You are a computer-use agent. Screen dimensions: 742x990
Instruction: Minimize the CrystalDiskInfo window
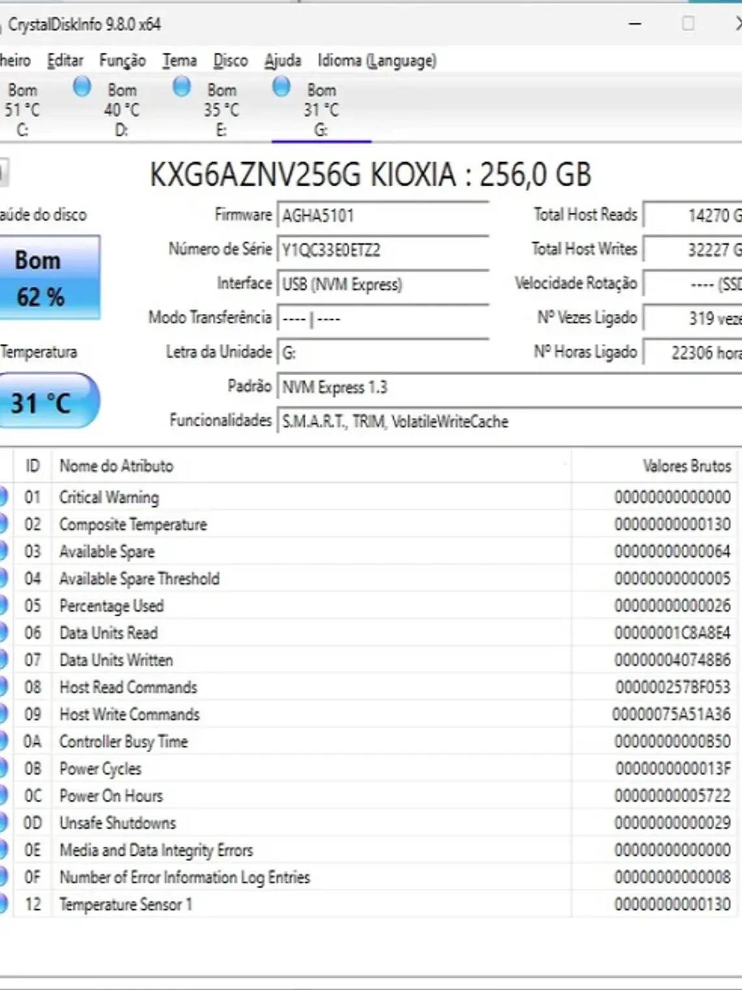[x=635, y=24]
